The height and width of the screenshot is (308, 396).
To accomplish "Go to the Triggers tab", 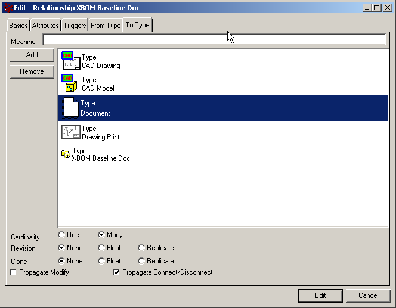I will click(x=75, y=26).
